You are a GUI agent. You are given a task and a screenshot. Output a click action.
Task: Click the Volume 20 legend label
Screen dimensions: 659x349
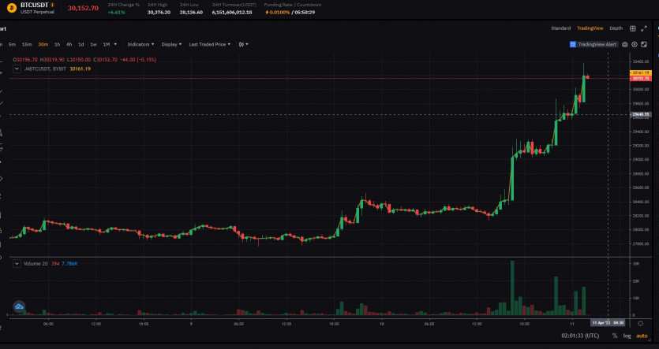click(36, 264)
